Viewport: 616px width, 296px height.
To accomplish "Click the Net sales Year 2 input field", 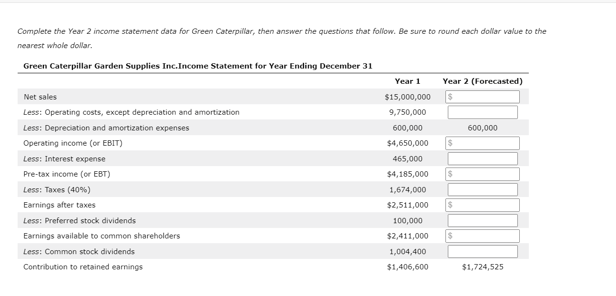I will [482, 97].
